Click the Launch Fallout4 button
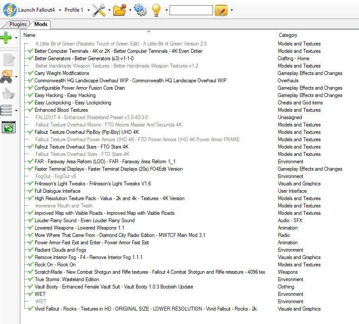This screenshot has height=324, width=359. [33, 10]
